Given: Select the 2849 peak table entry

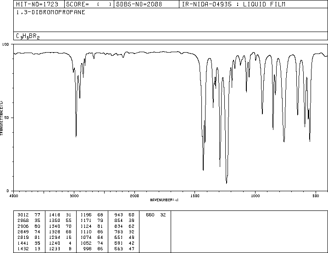Looking at the screenshot, I should pyautogui.click(x=29, y=231).
